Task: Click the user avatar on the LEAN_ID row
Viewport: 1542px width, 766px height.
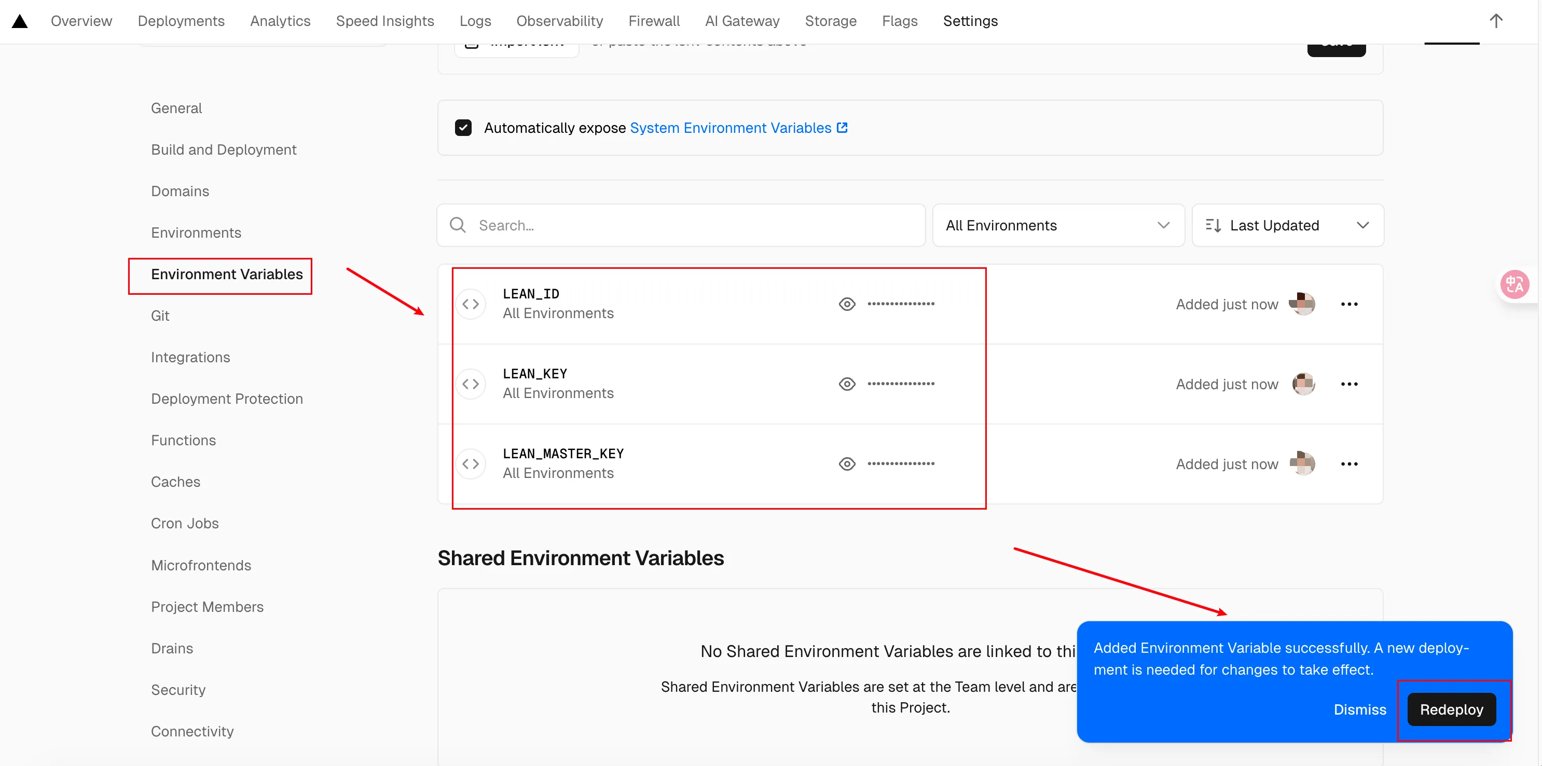Action: [1303, 304]
